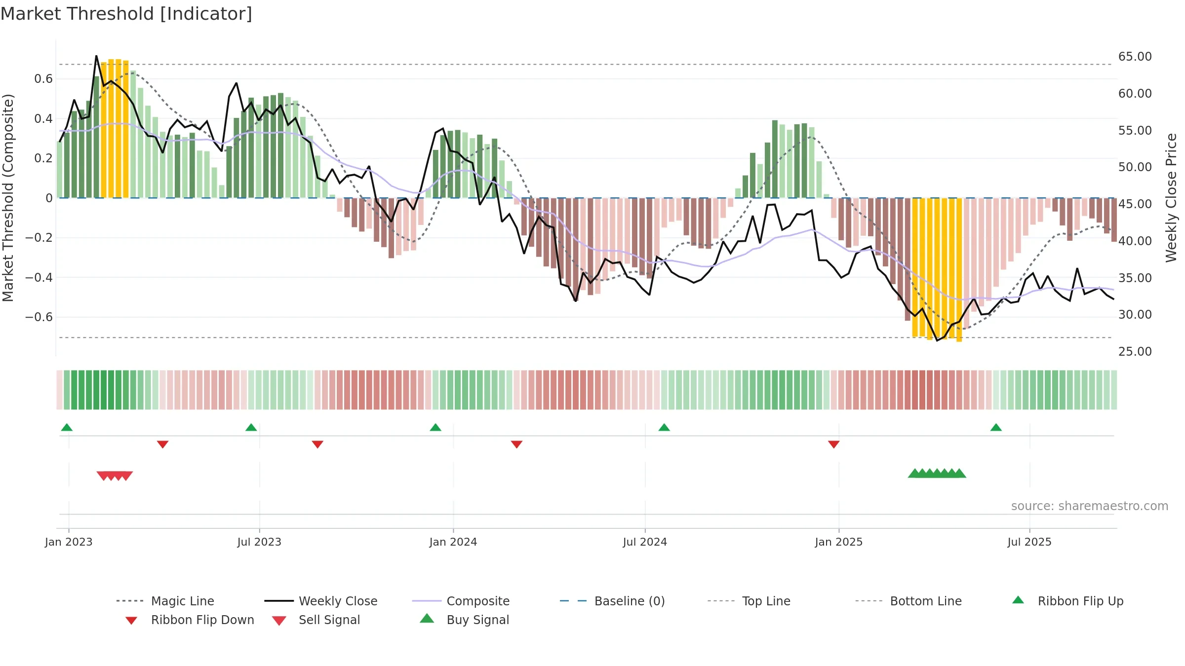This screenshot has width=1185, height=666.
Task: Click the source: sharemaestro.com text
Action: click(x=1090, y=506)
